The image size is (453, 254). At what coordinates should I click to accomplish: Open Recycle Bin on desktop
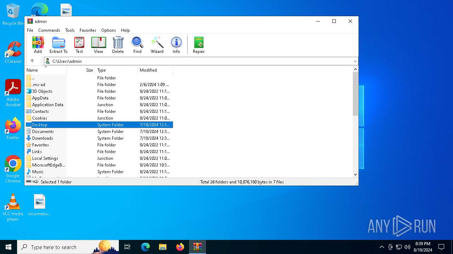[x=13, y=14]
